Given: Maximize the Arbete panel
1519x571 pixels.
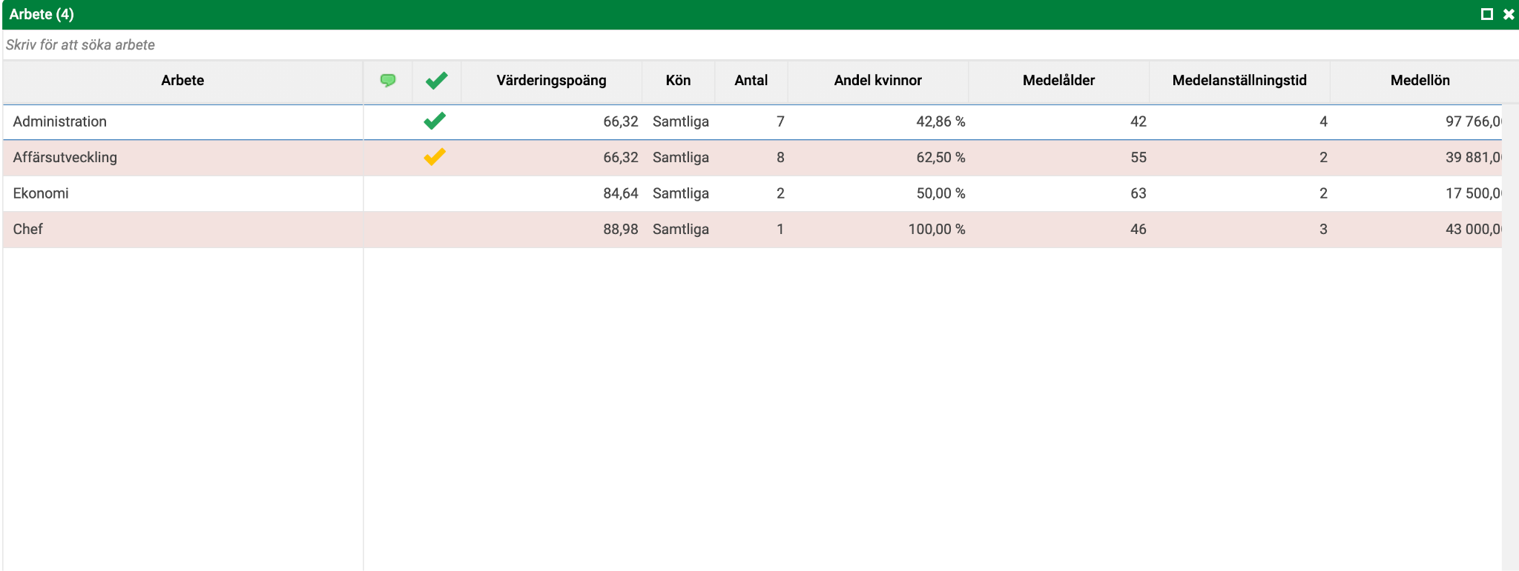Looking at the screenshot, I should (x=1487, y=14).
